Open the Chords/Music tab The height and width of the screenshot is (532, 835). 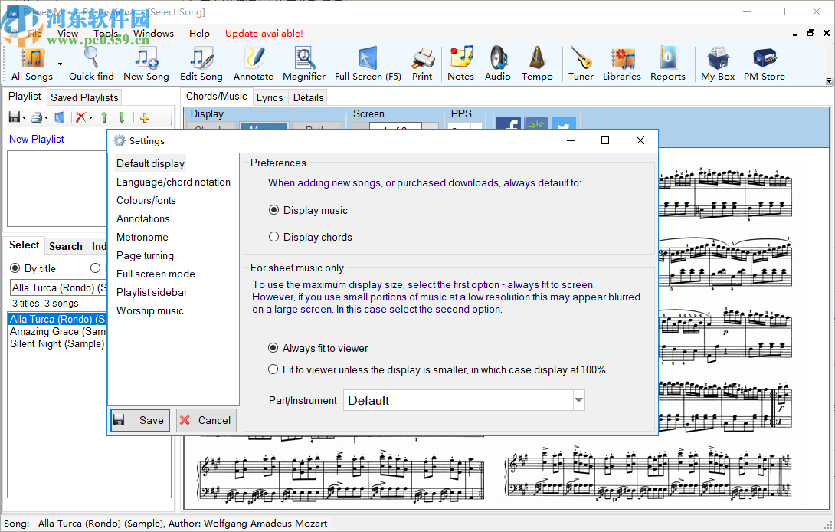(x=216, y=97)
